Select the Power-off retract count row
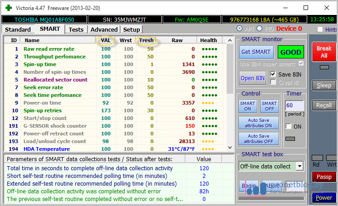The image size is (338, 206). point(115,134)
